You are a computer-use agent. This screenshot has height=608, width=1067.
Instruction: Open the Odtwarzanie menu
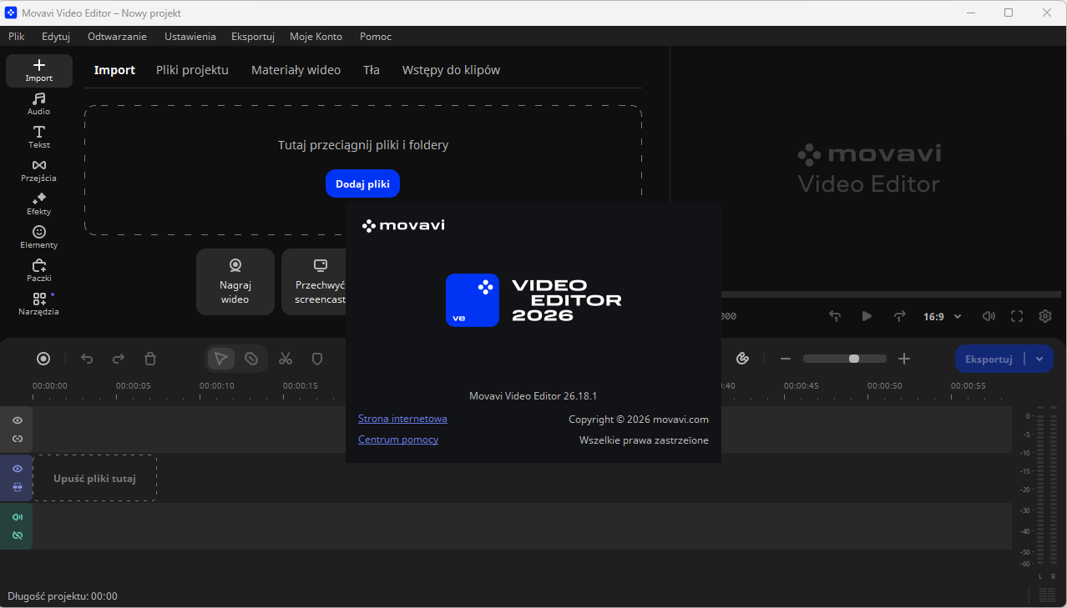tap(117, 37)
